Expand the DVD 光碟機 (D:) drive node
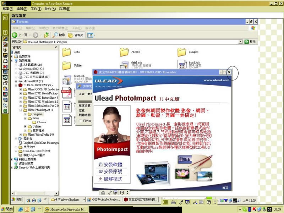 tap(16, 73)
